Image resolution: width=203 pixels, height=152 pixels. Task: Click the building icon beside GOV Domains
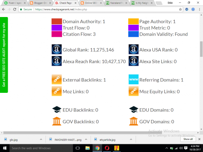pyautogui.click(x=134, y=121)
